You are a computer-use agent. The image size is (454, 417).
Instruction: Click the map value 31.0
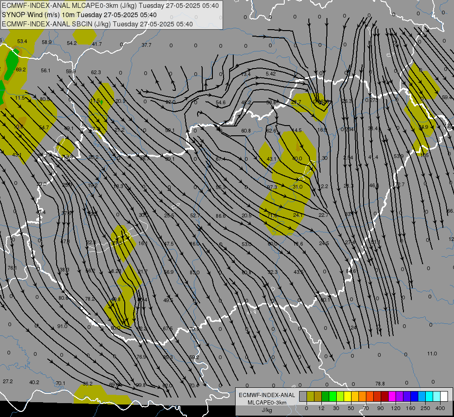click(x=298, y=187)
